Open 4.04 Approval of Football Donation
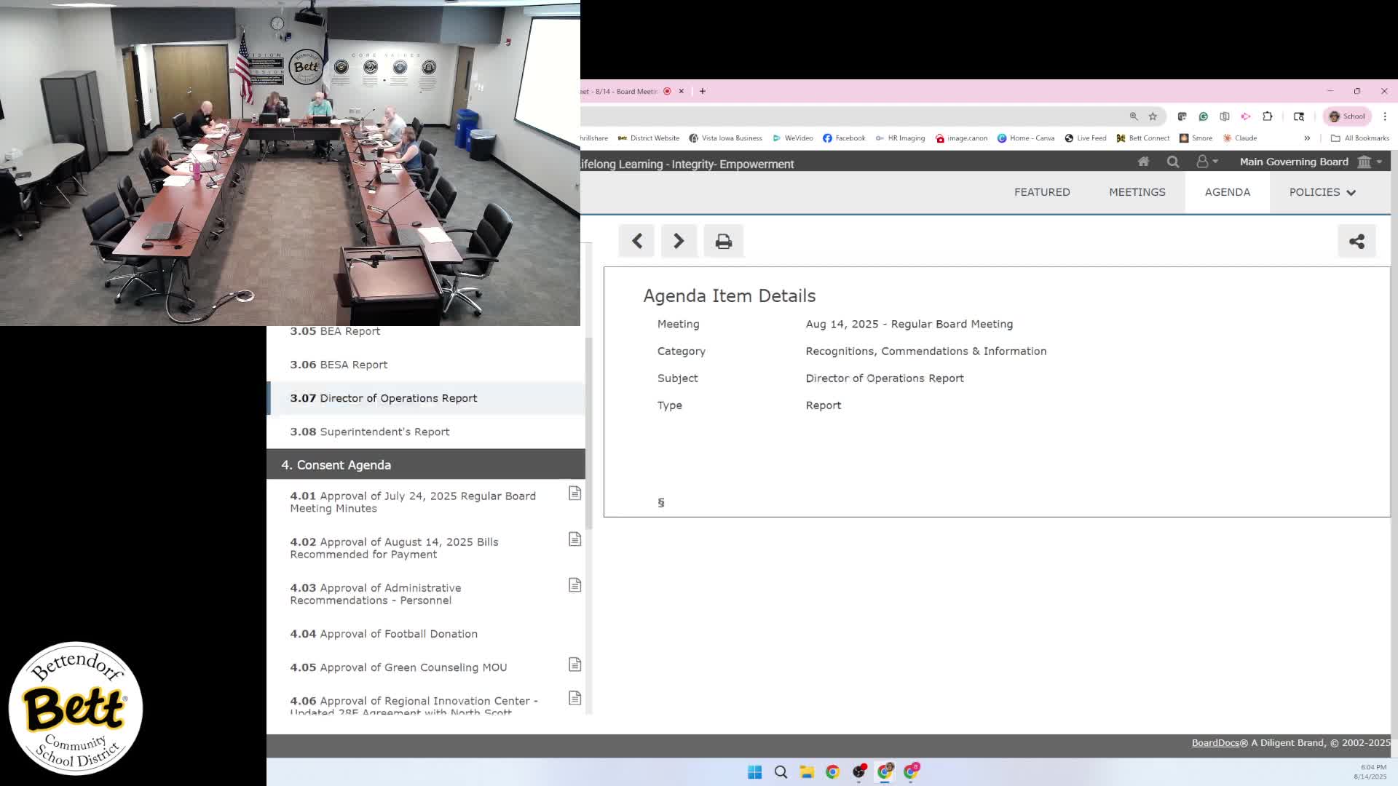Image resolution: width=1398 pixels, height=786 pixels. pos(384,634)
